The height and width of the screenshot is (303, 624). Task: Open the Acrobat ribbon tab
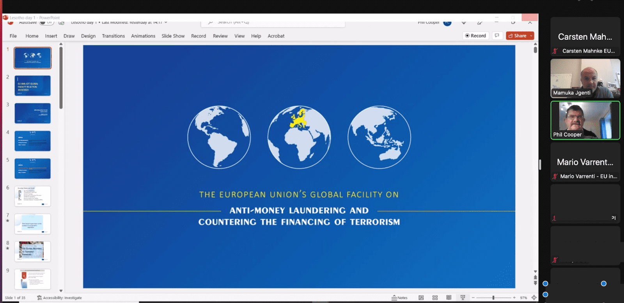tap(276, 36)
